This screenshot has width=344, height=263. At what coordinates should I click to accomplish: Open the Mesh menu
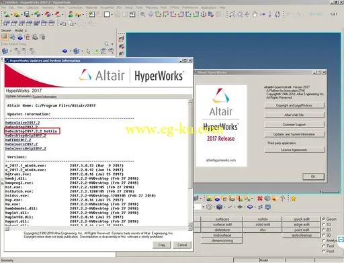point(61,7)
